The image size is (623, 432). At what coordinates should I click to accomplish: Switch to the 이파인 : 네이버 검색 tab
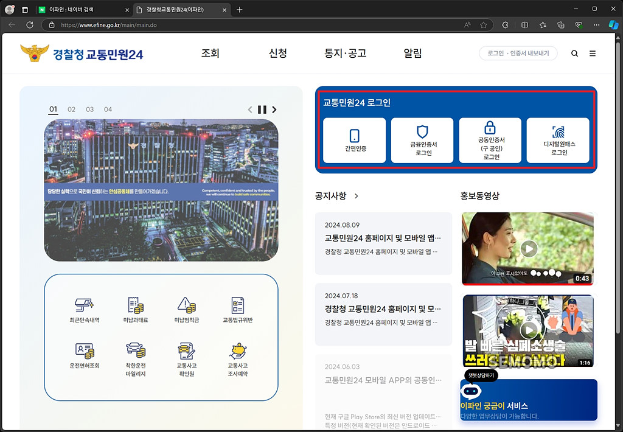pyautogui.click(x=84, y=10)
